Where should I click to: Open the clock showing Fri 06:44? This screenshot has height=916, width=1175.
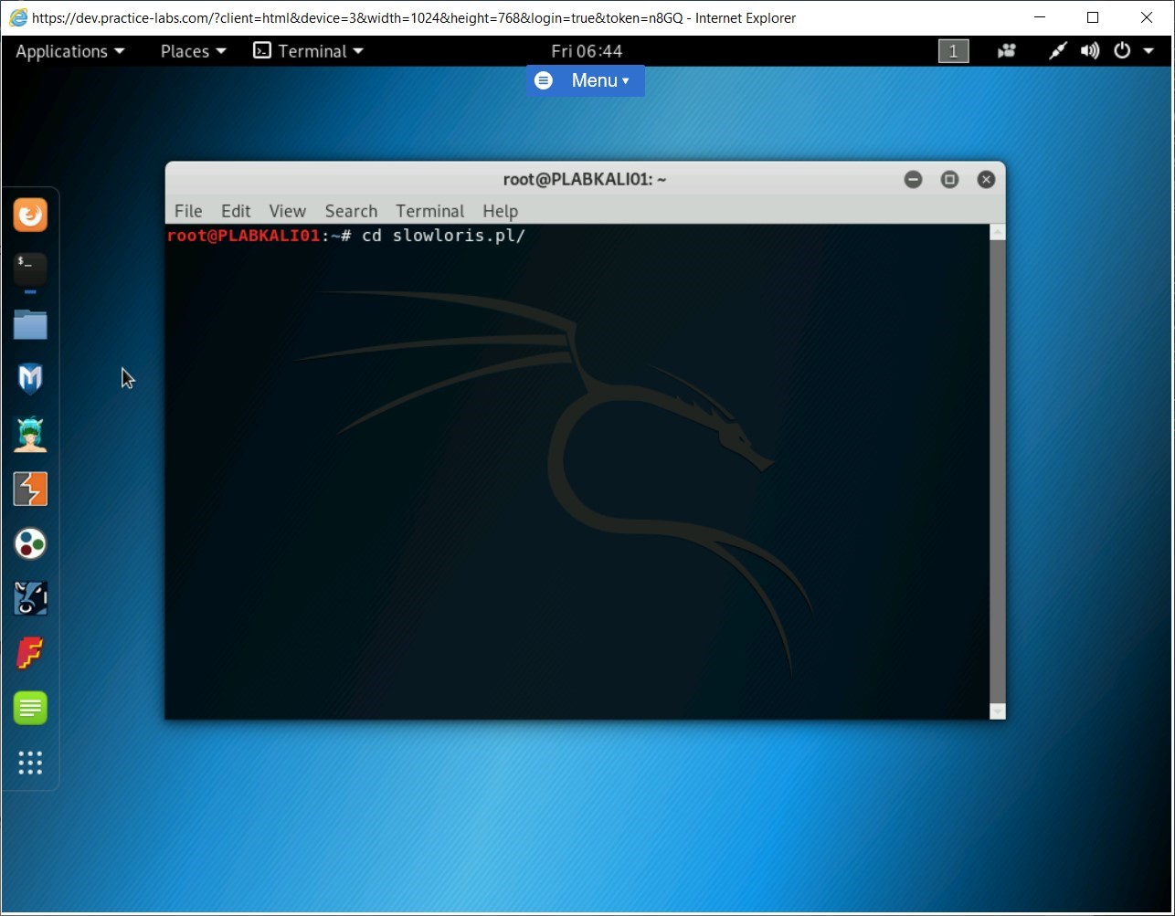pyautogui.click(x=587, y=51)
